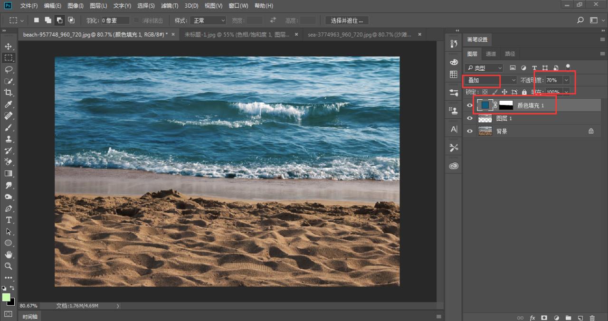
Task: Toggle visibility of 背景 layer
Action: click(470, 131)
